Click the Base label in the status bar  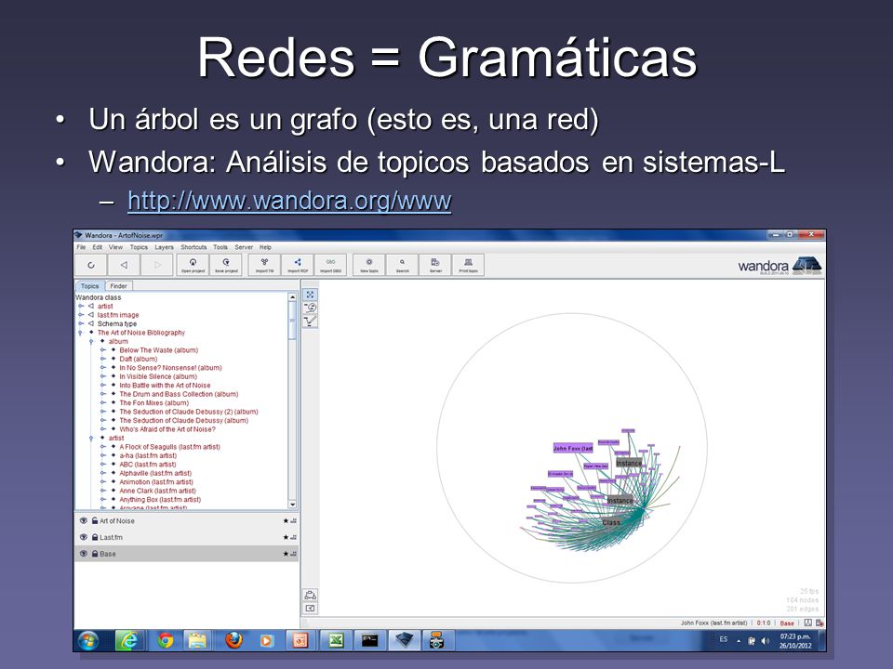point(787,623)
